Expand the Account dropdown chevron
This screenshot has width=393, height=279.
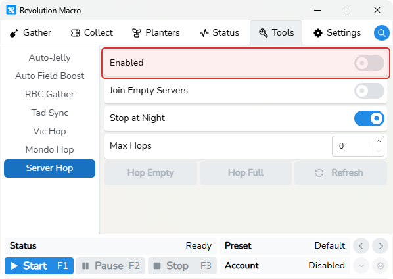[361, 266]
